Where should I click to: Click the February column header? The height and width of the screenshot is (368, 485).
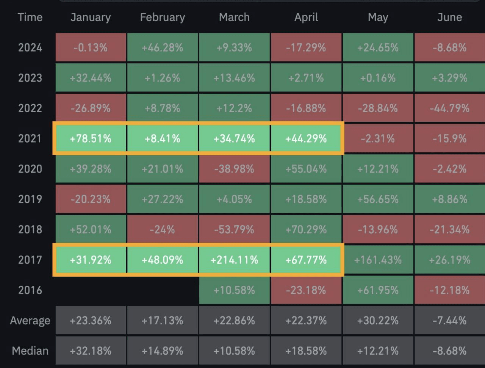point(163,17)
